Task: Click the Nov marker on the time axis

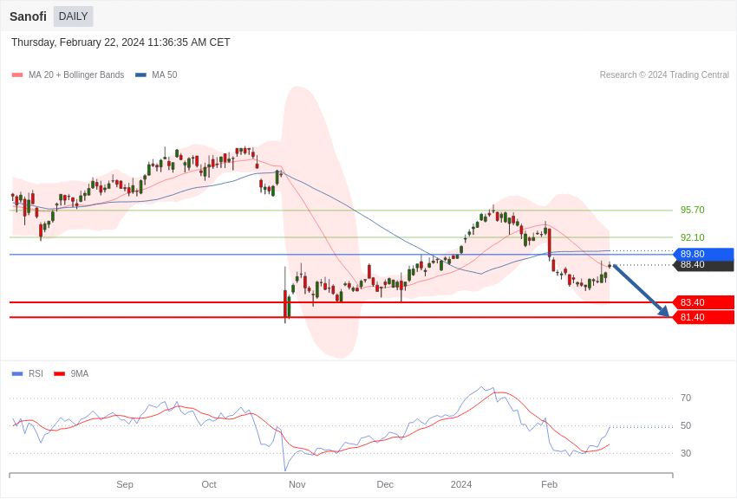Action: 297,484
